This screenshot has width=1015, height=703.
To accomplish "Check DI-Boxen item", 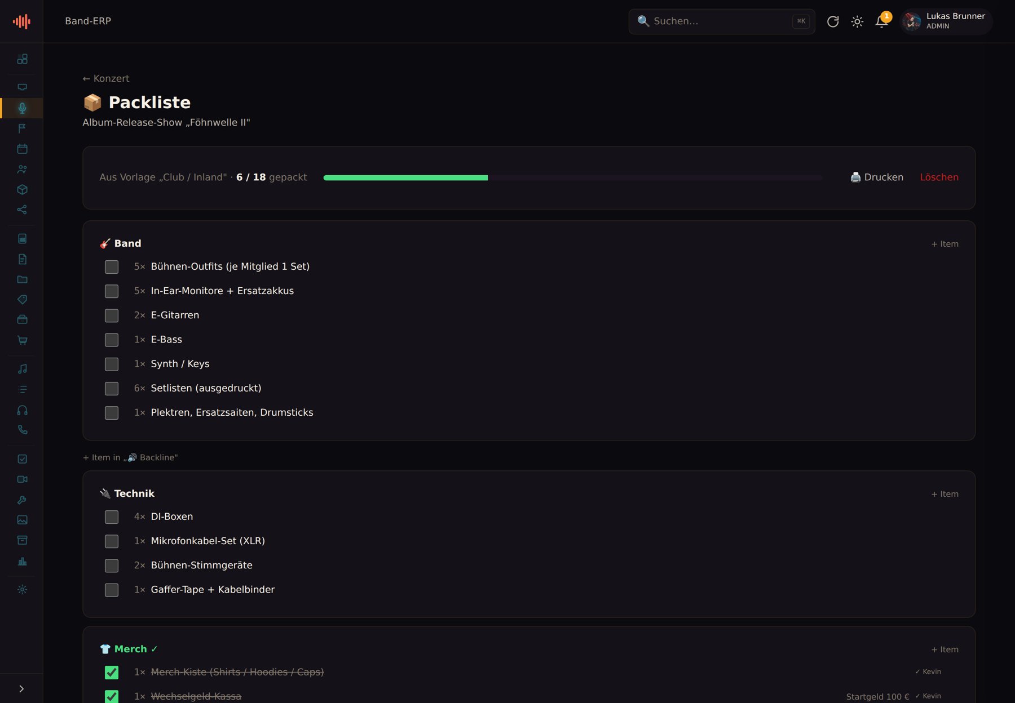I will pos(112,517).
